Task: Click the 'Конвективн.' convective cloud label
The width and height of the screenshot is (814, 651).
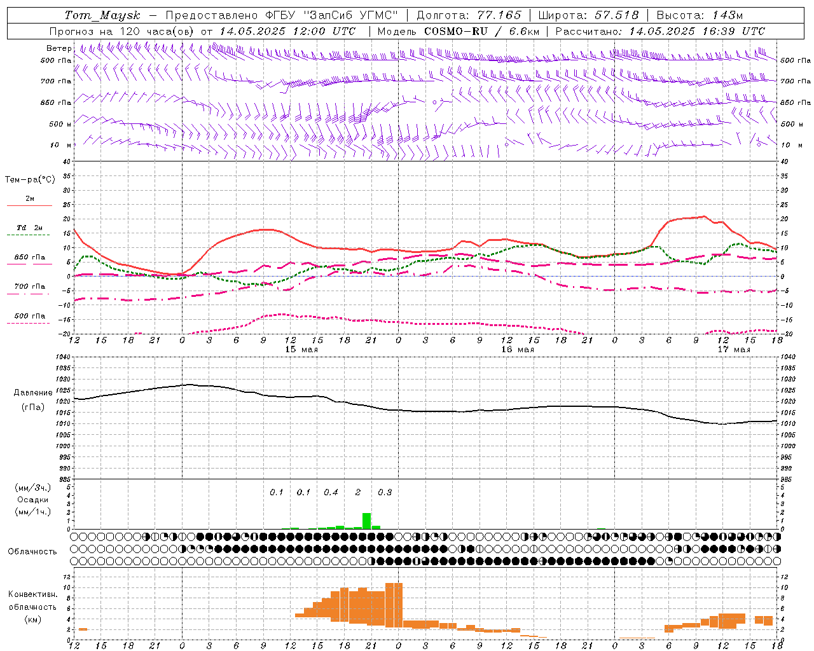Action: 33,594
